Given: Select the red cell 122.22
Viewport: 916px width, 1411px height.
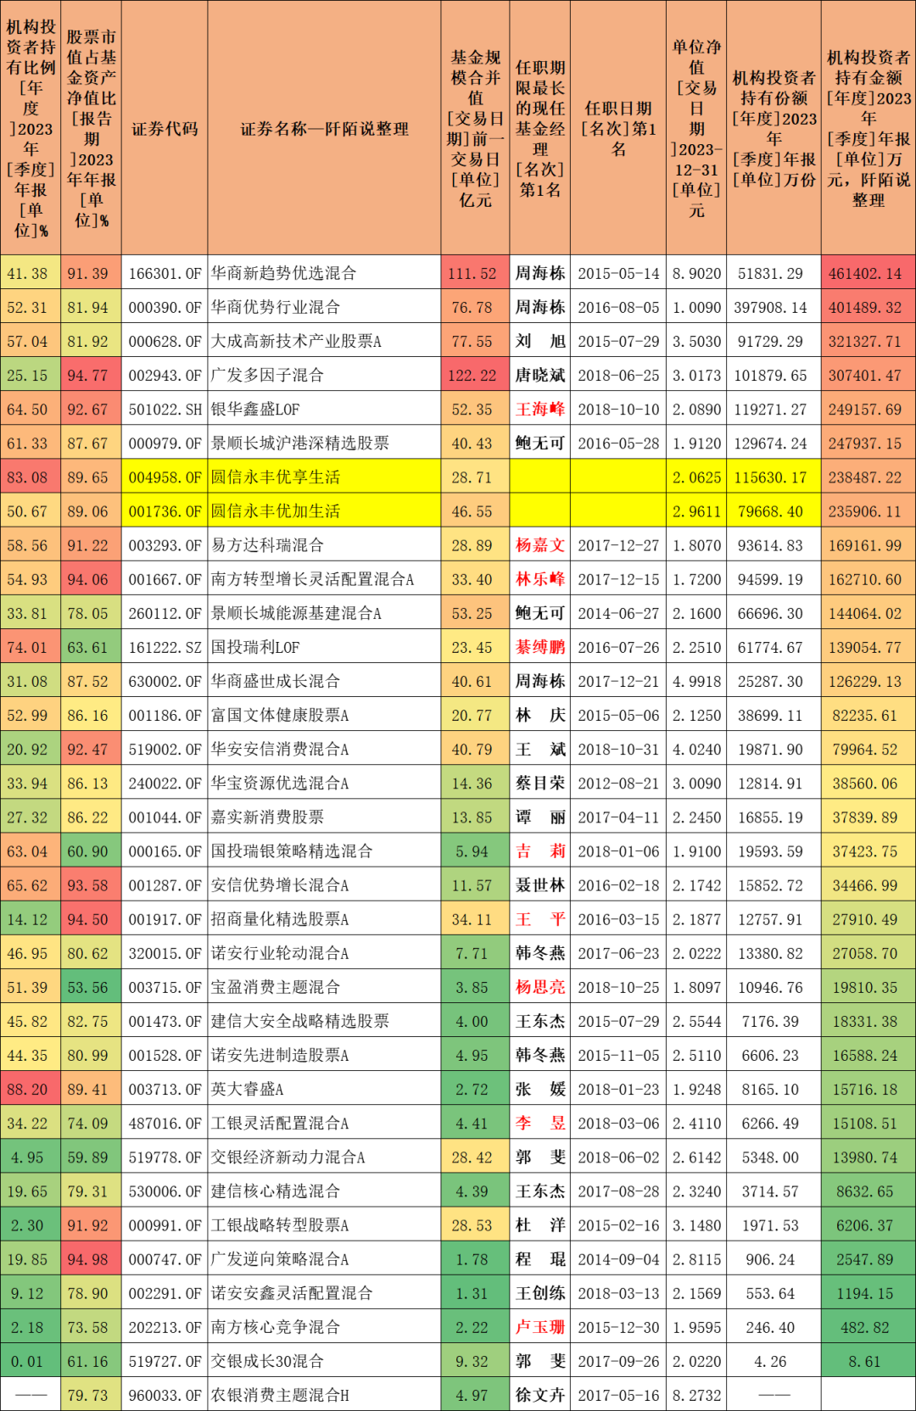Looking at the screenshot, I should tap(475, 375).
